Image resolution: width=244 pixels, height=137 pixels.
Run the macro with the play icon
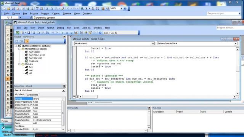click(63, 33)
